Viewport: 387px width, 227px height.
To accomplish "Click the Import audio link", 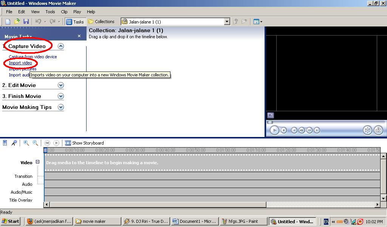I will [19, 75].
